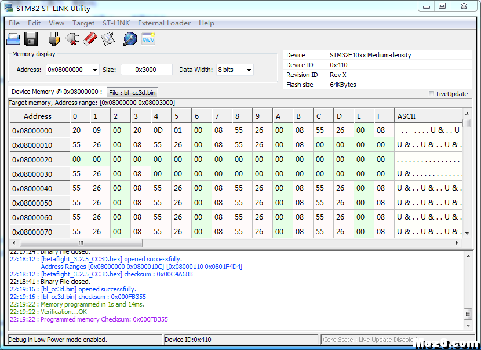Open View menu
Image resolution: width=481 pixels, height=350 pixels.
pyautogui.click(x=56, y=23)
